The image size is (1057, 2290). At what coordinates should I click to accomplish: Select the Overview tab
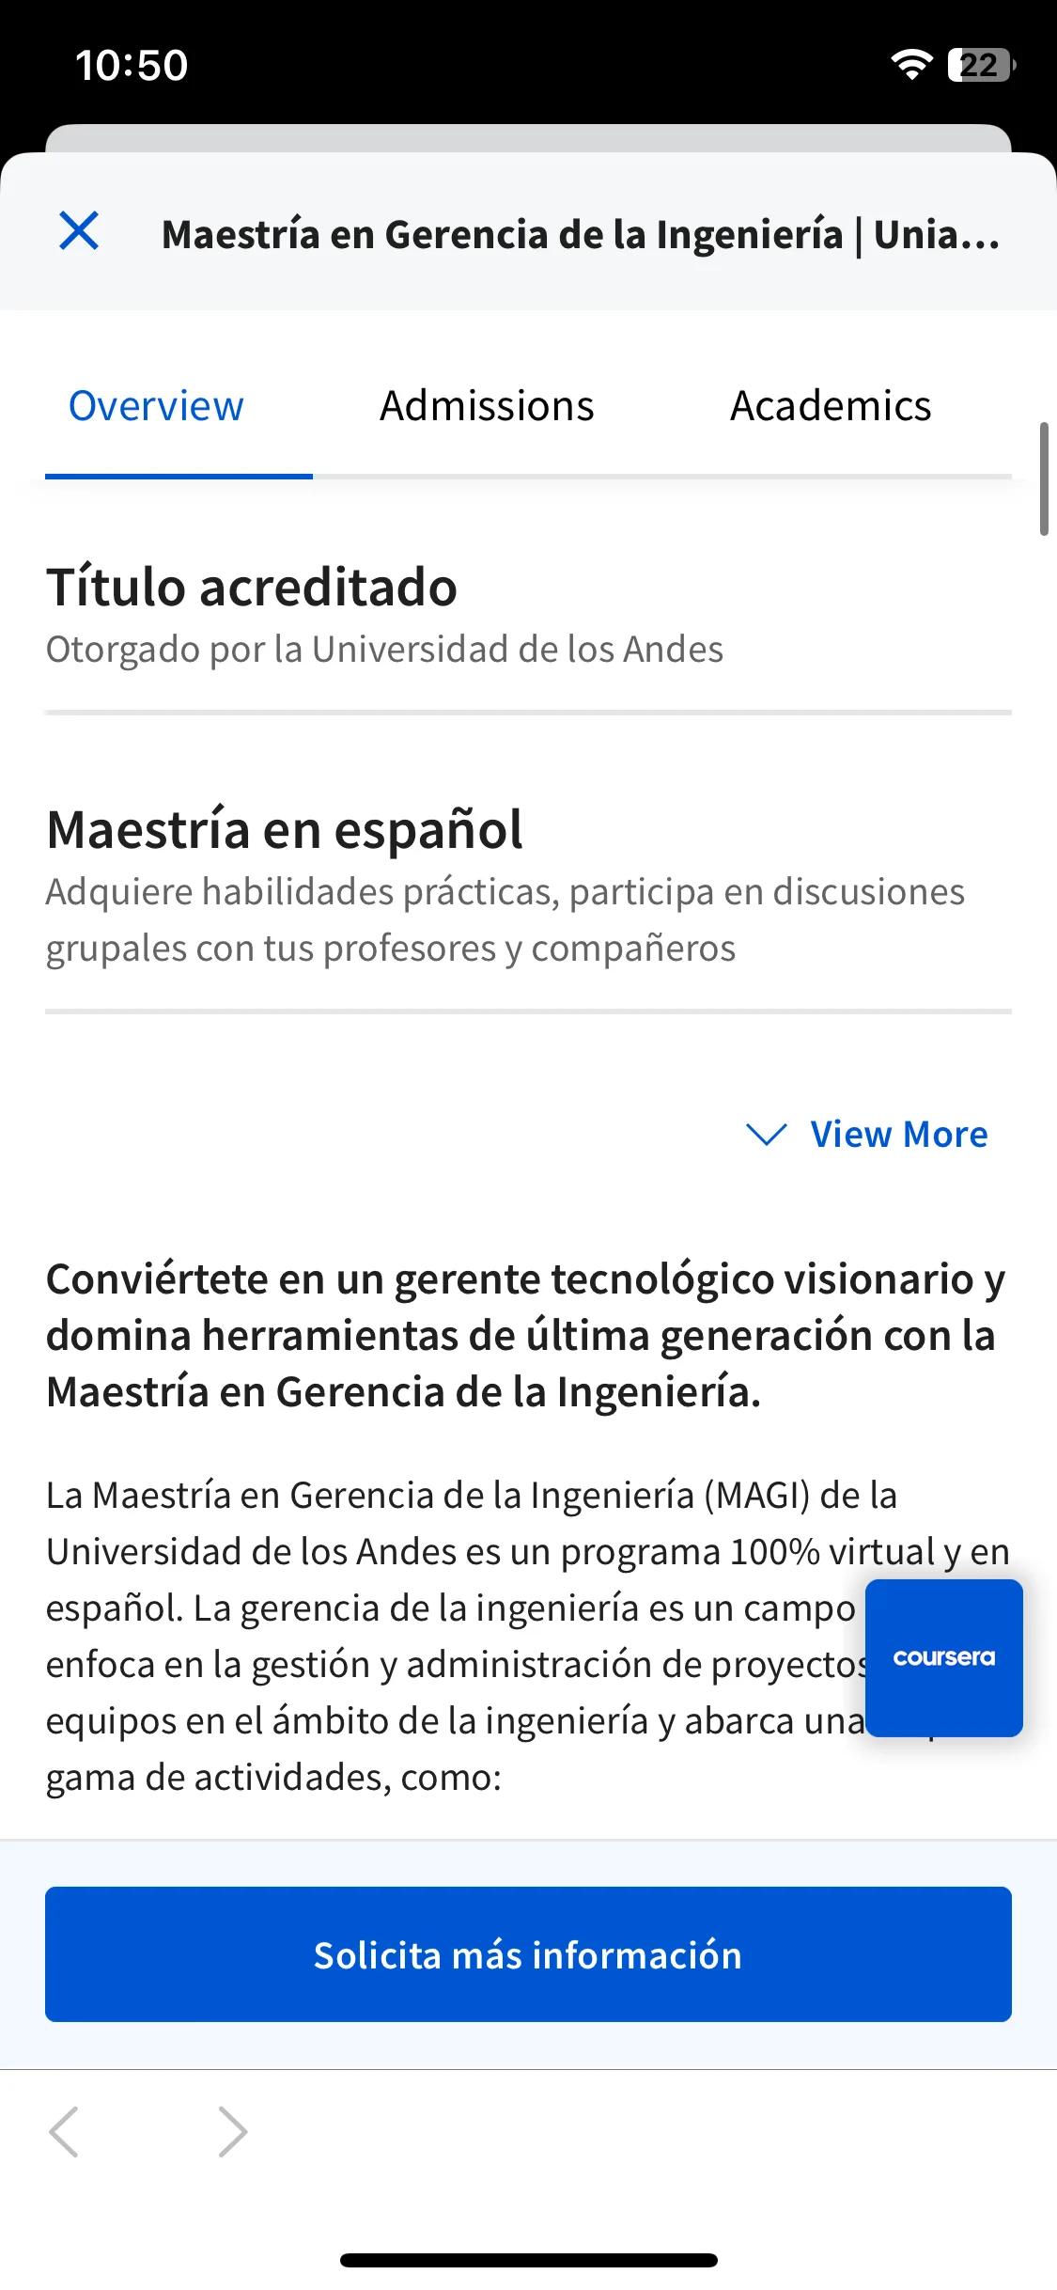point(156,406)
